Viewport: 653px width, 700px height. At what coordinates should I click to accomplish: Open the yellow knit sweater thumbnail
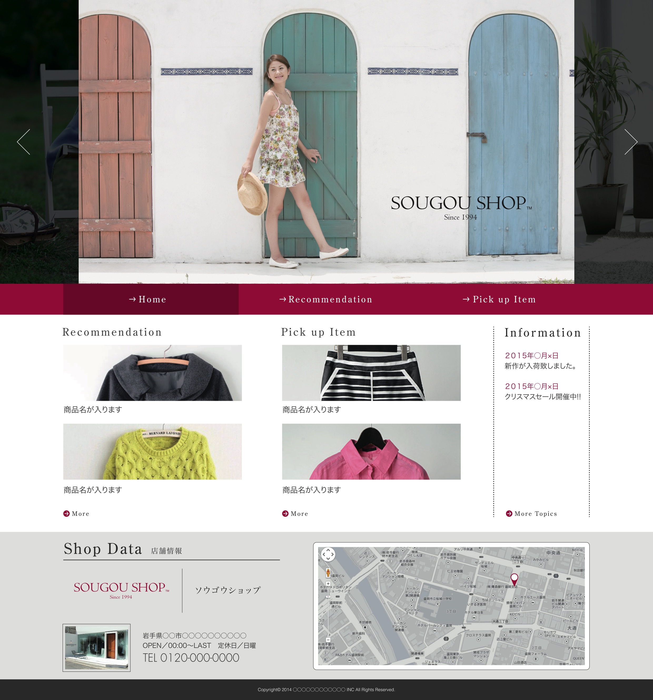152,451
